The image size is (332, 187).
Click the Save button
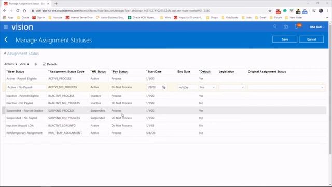click(x=285, y=39)
